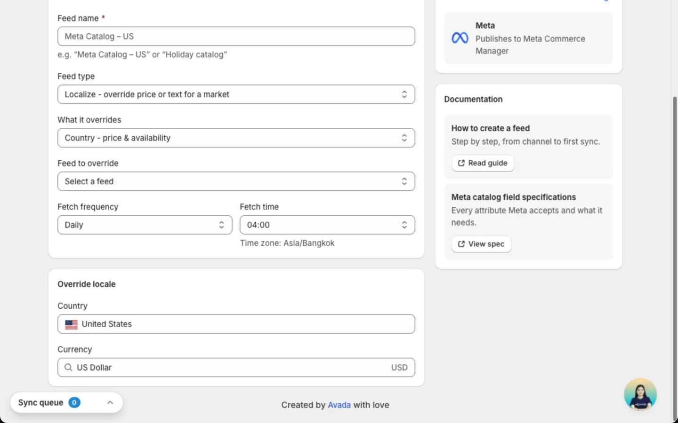Open the Fetch frequency dropdown
The height and width of the screenshot is (423, 678).
point(145,225)
